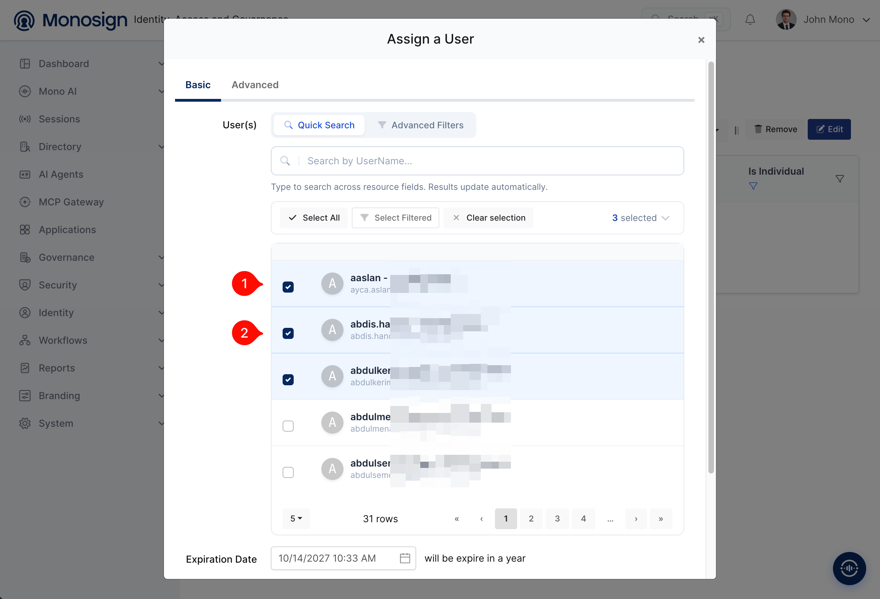Uncheck the aaslan user checkbox
Screen dimensions: 880x599
click(288, 287)
